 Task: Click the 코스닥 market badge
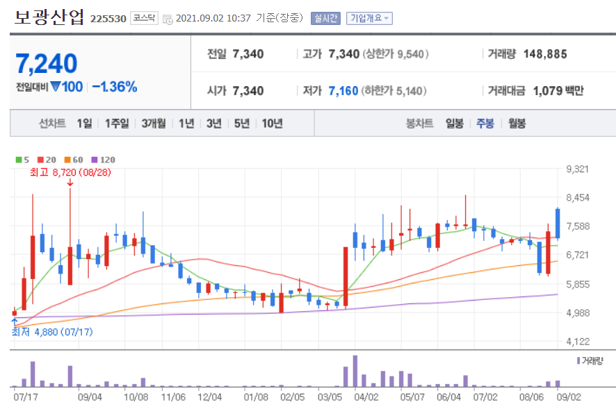[144, 18]
